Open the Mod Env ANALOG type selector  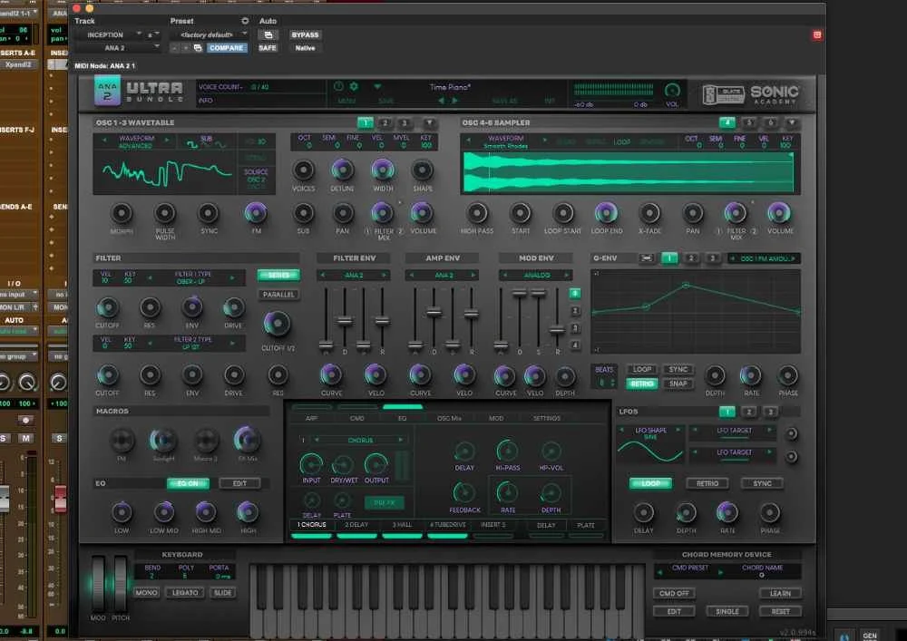(x=536, y=276)
